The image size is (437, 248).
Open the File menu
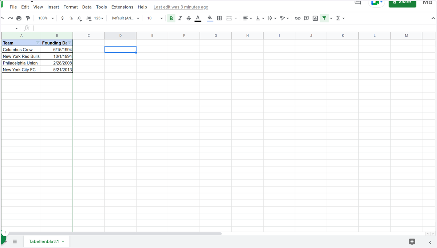point(13,7)
